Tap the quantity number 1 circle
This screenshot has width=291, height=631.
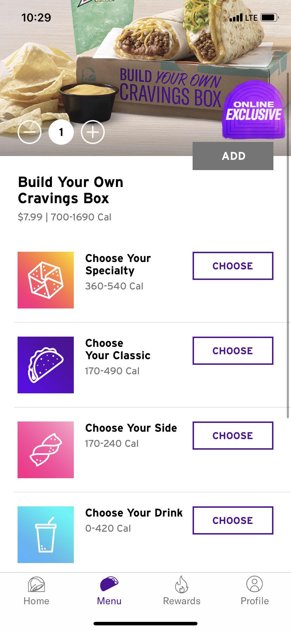(61, 132)
